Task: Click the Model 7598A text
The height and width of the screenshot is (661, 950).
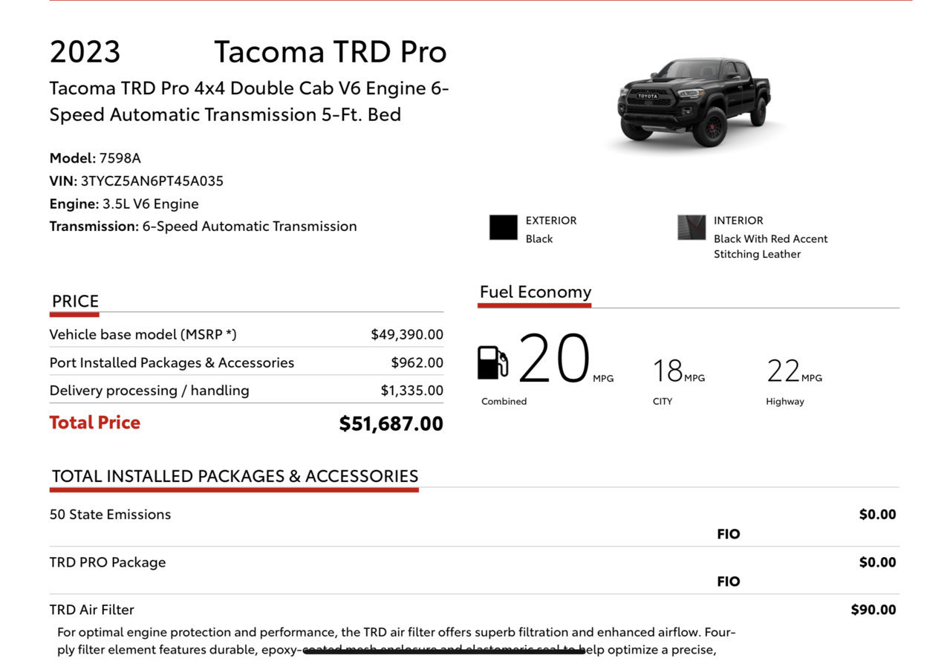Action: click(95, 158)
